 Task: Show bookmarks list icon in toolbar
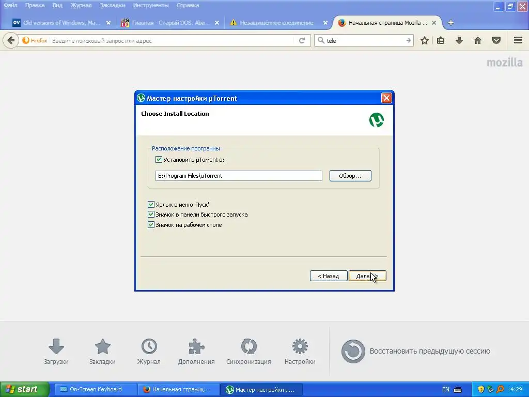(441, 40)
